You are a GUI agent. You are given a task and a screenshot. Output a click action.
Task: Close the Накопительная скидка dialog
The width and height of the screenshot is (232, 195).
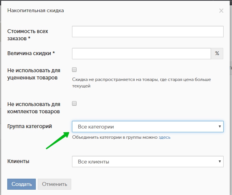[221, 11]
